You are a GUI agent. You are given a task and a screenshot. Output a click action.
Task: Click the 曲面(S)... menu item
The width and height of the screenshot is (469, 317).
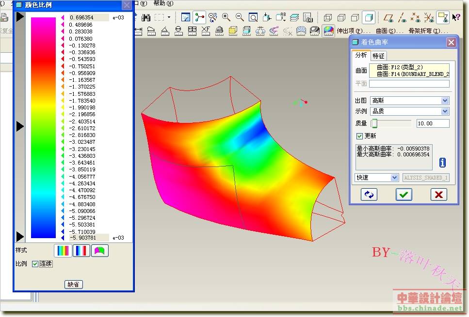click(x=389, y=31)
